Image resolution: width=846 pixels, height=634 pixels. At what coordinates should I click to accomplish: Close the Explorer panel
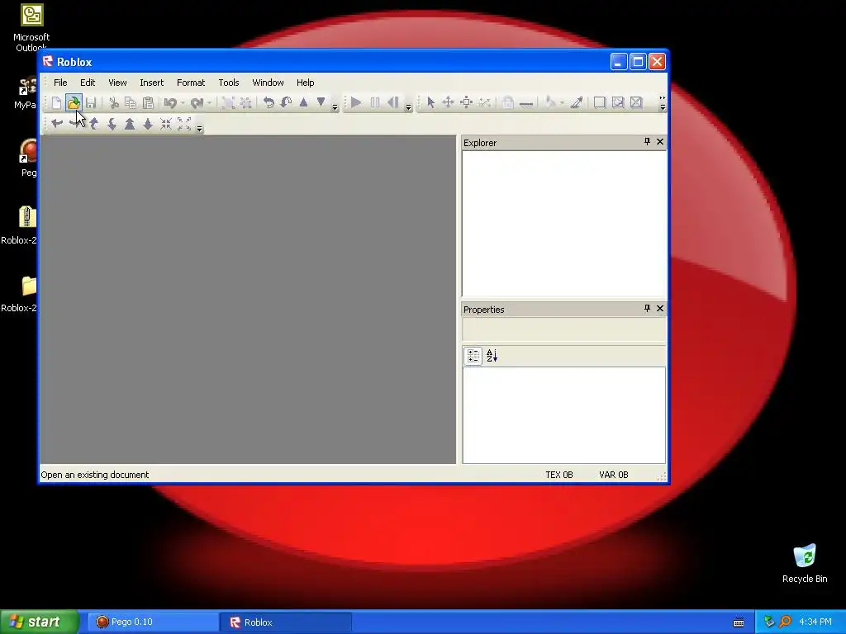(x=660, y=142)
